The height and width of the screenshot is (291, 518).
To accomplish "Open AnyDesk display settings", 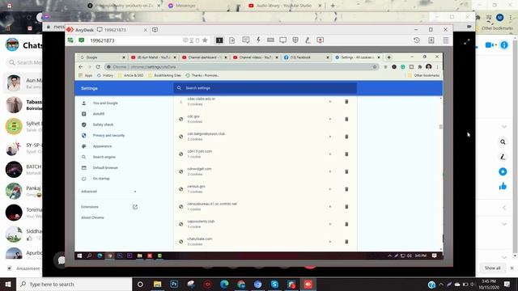I will pyautogui.click(x=282, y=40).
